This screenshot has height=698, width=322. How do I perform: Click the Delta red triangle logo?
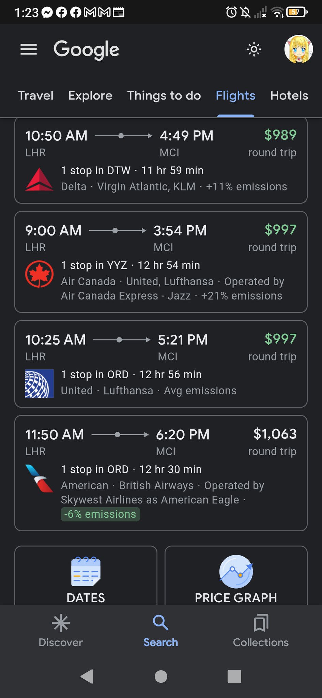pyautogui.click(x=39, y=179)
